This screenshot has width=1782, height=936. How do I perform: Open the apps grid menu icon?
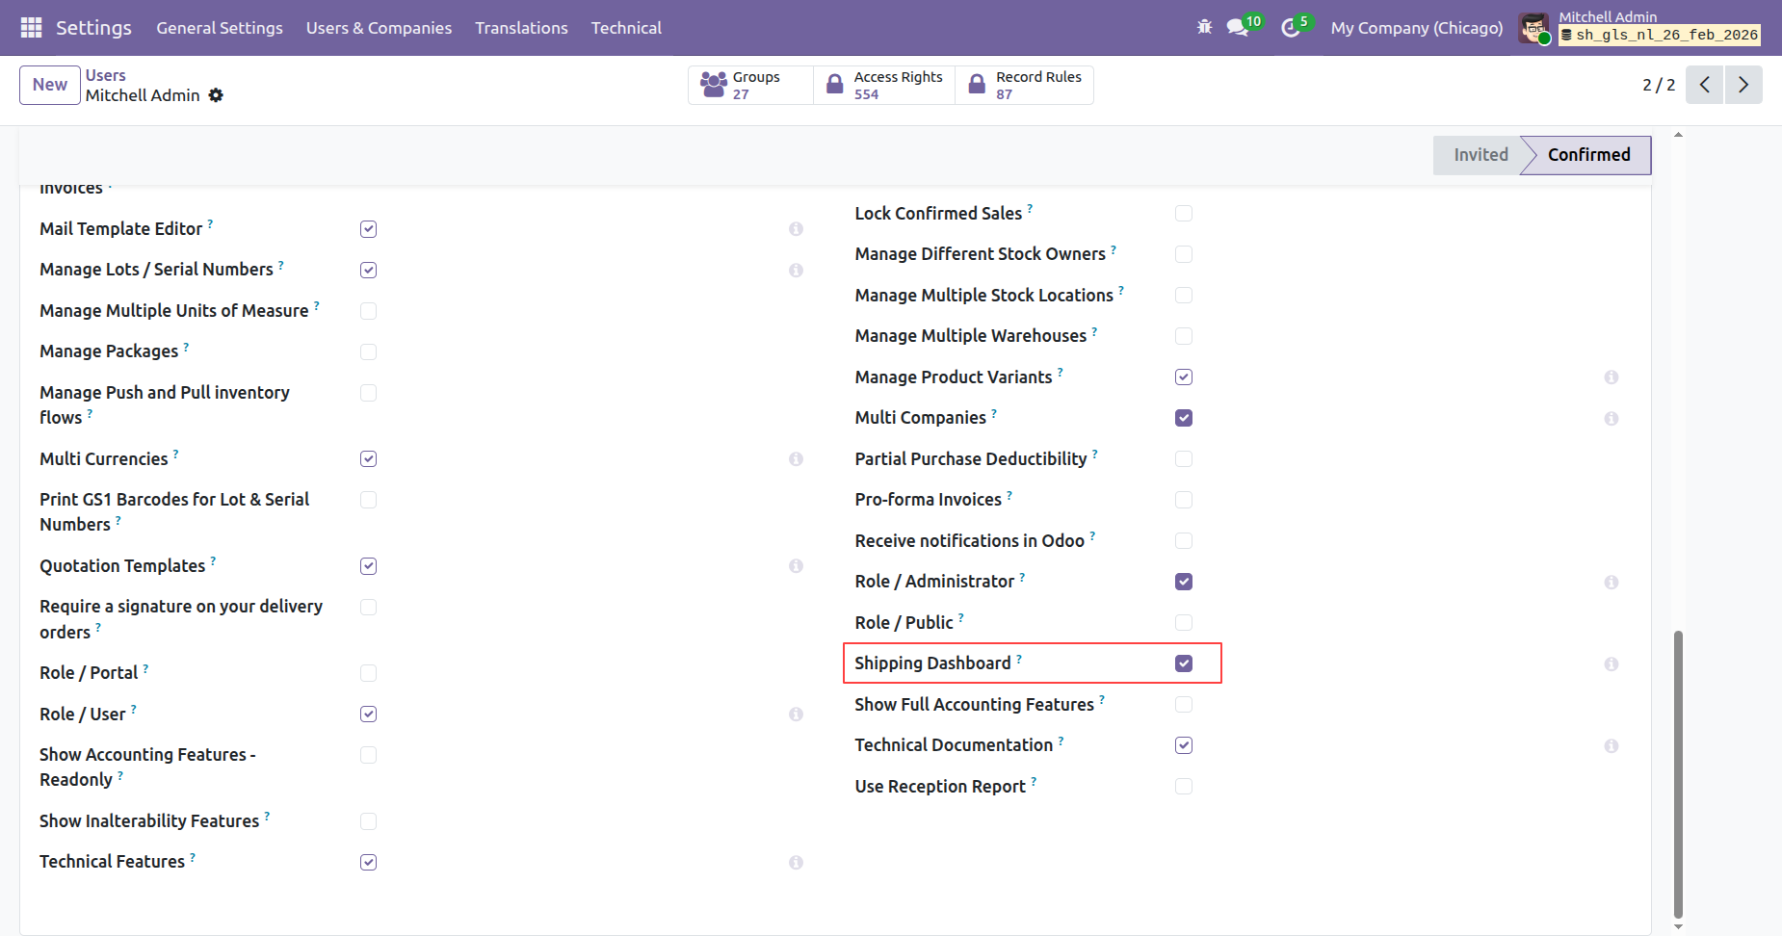(31, 28)
